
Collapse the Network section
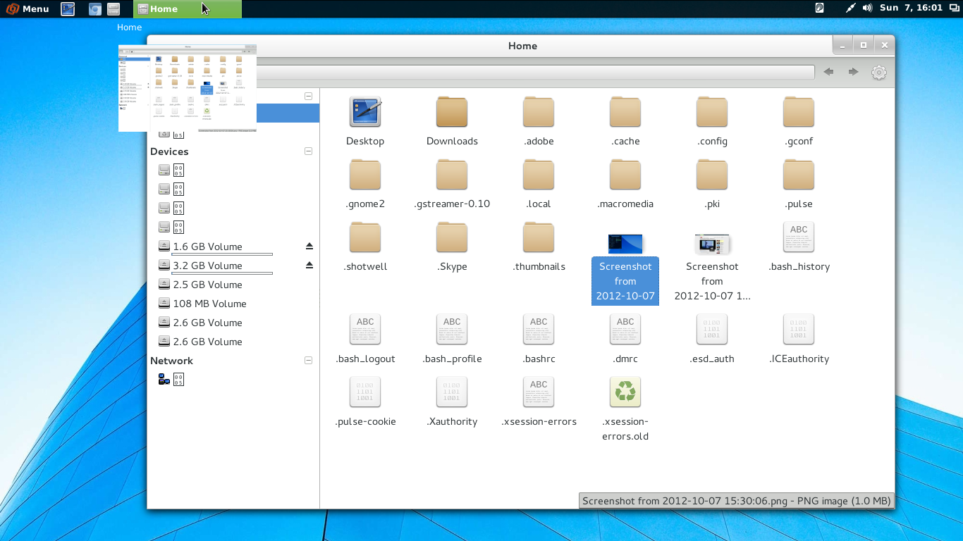pos(308,360)
